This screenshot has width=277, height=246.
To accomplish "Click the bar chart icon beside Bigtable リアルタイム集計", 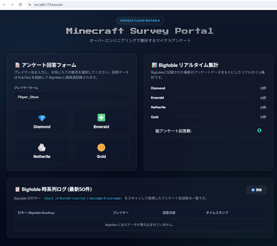I will [x=154, y=65].
